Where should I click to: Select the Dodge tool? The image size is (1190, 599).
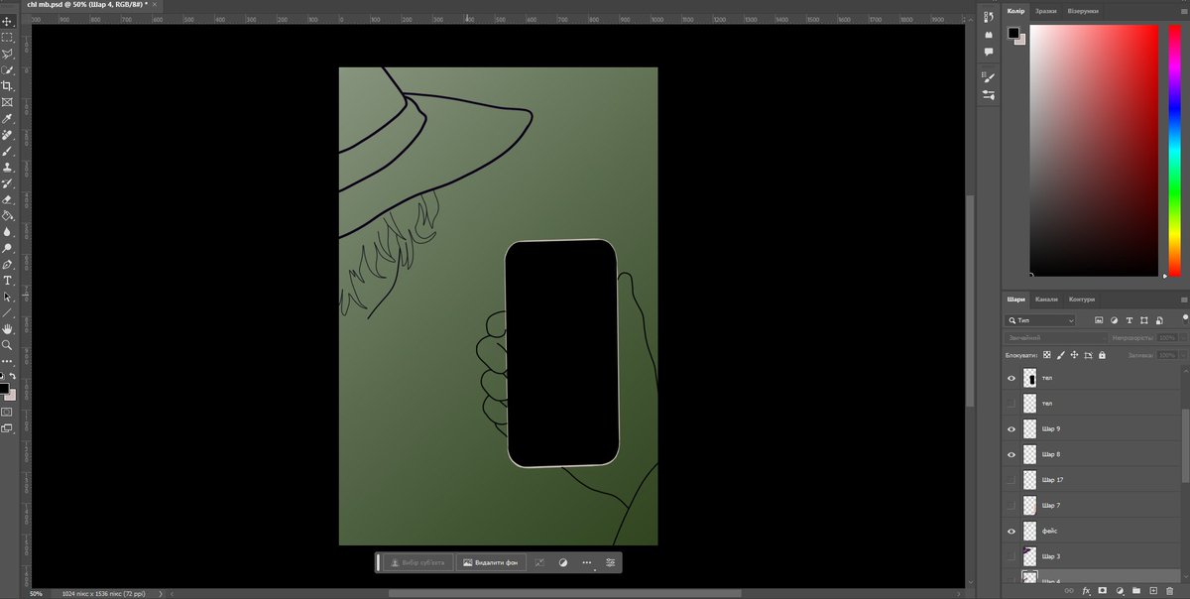7,248
